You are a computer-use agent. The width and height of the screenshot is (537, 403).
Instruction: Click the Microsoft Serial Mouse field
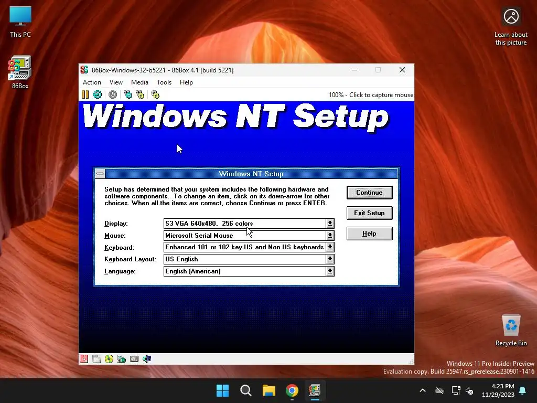tap(244, 236)
